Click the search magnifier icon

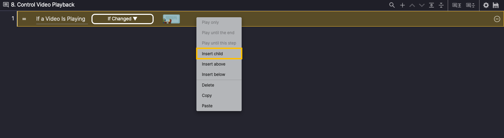(392, 5)
